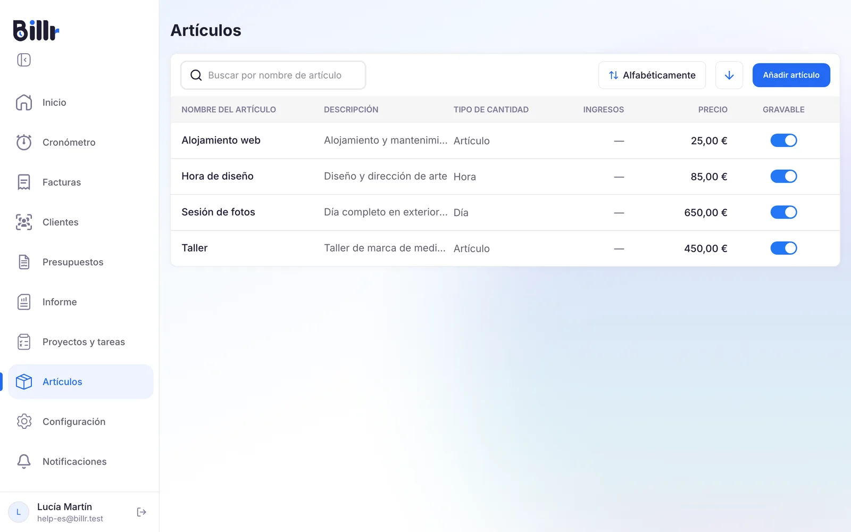
Task: Toggle gravable for Sesión de fotos
Action: (x=783, y=212)
